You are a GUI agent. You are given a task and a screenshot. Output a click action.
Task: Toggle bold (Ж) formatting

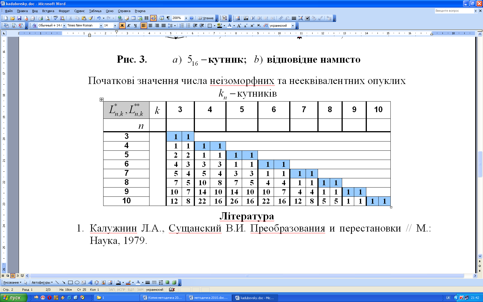click(122, 26)
